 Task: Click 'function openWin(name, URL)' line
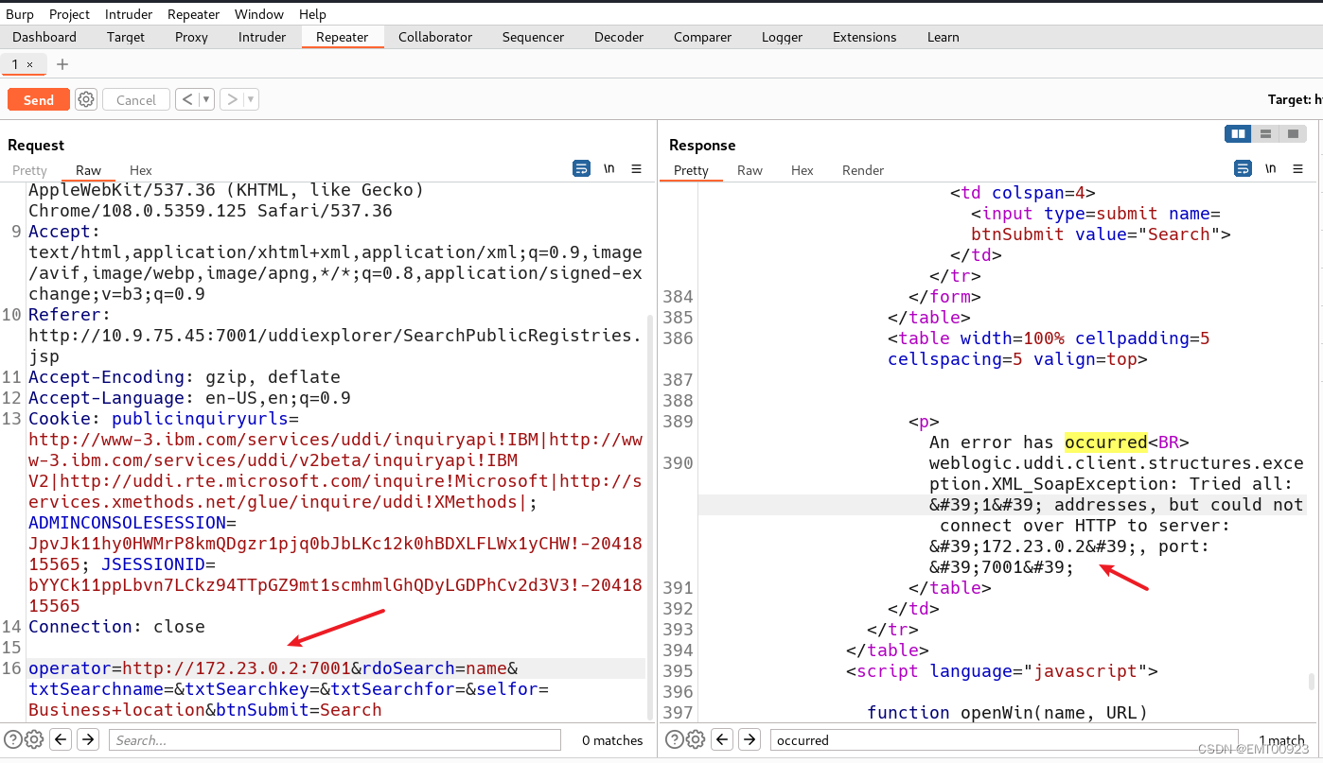pyautogui.click(x=1007, y=712)
